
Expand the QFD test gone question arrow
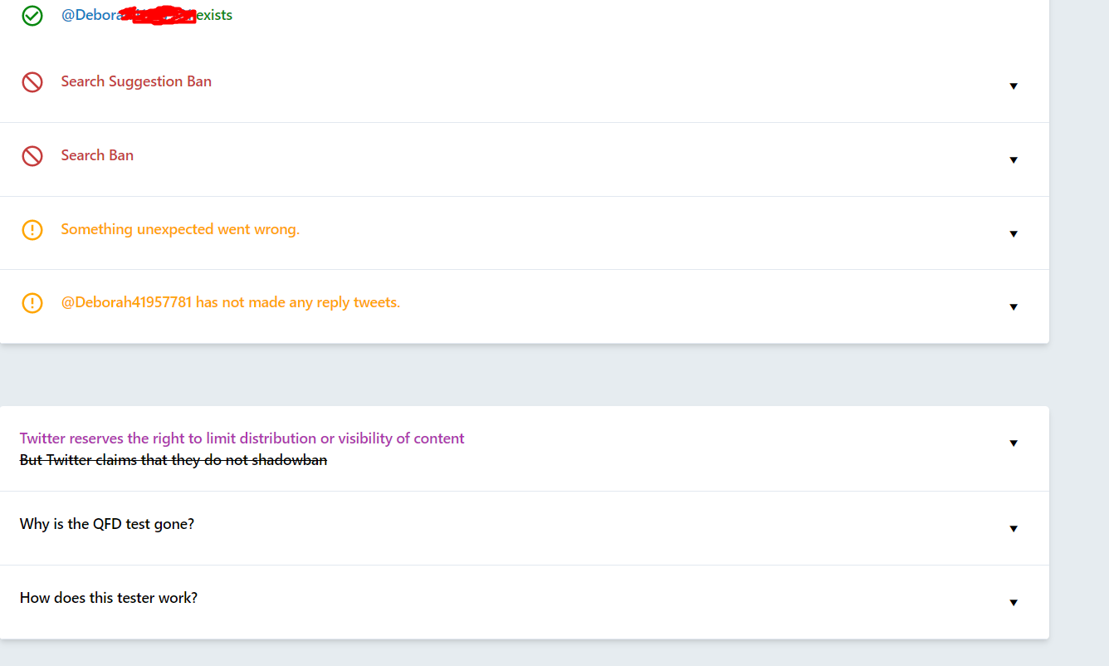(1014, 529)
